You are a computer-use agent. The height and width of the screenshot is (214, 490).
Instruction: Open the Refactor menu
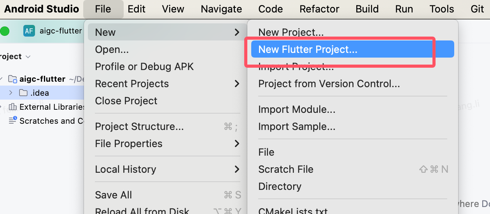tap(319, 9)
